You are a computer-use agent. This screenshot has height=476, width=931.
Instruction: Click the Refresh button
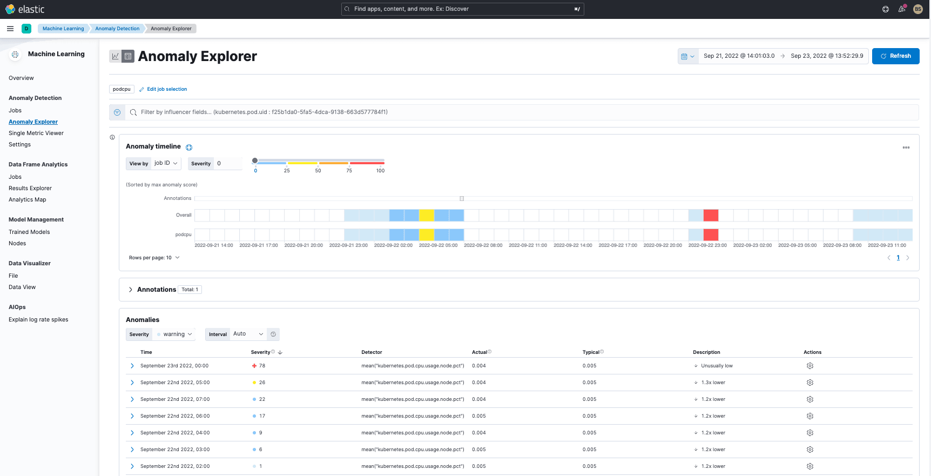click(x=895, y=56)
